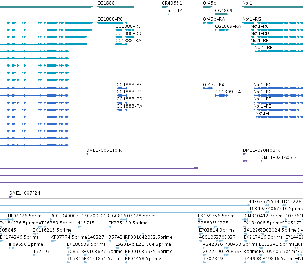Click the 148327 feature
Image resolution: width=303 pixels, height=264 pixels.
pyautogui.click(x=89, y=241)
